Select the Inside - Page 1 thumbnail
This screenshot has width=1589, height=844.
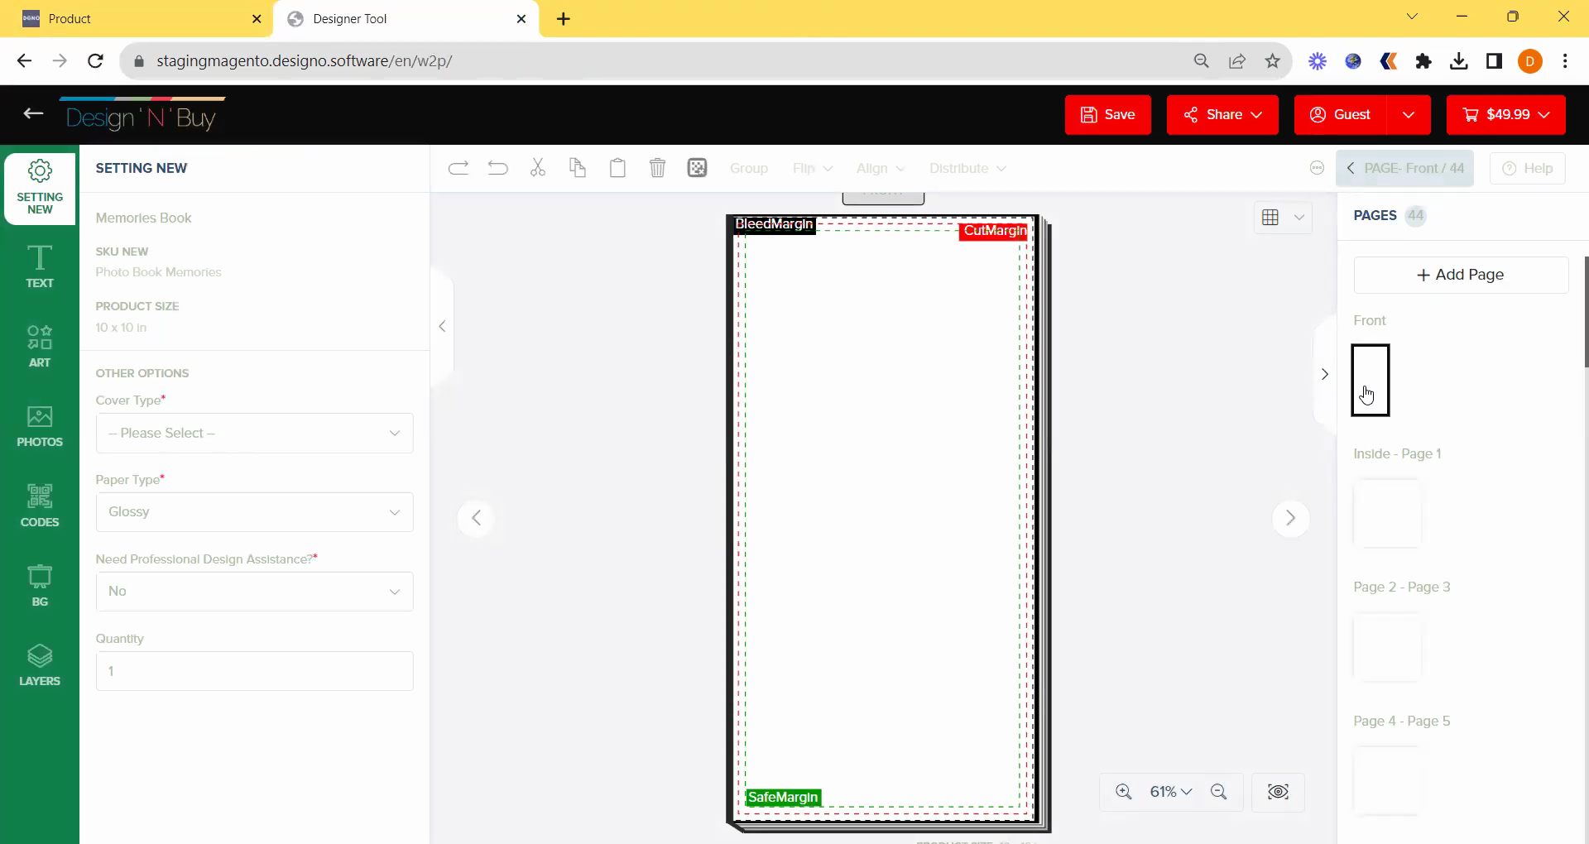1387,513
